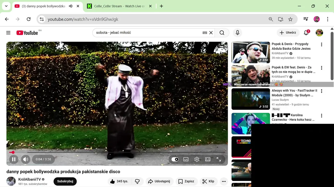Open the on-screen keyboard icon in search box
The image size is (334, 187).
click(205, 33)
